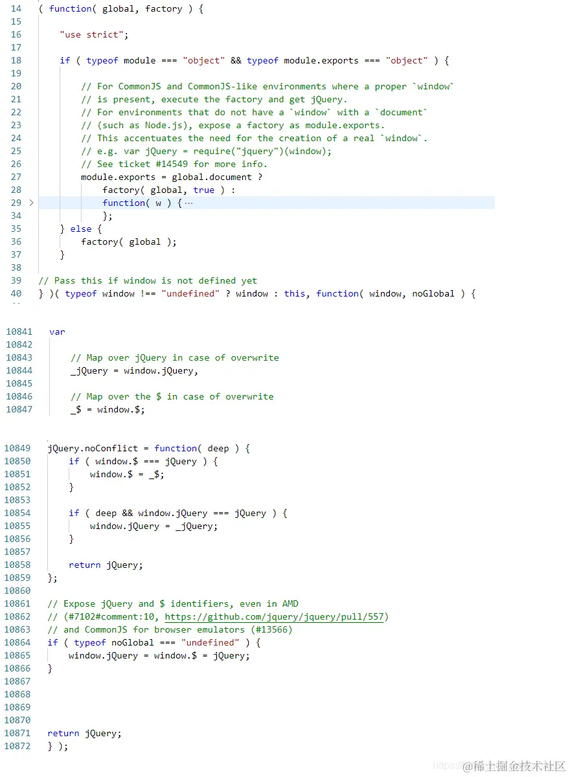
Task: Click the "_$ = window.$;" line
Action: click(108, 409)
